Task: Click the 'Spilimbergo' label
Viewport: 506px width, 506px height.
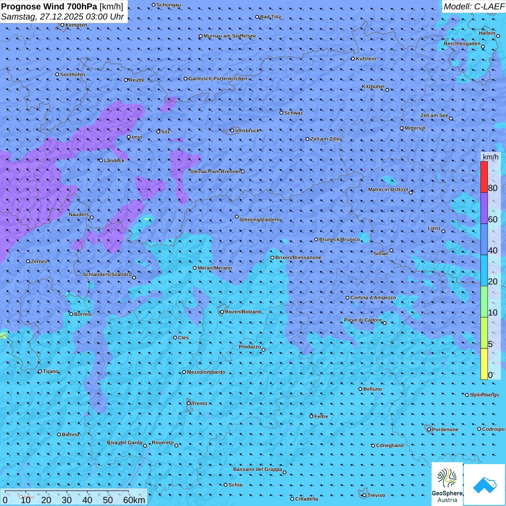Action: [x=484, y=395]
